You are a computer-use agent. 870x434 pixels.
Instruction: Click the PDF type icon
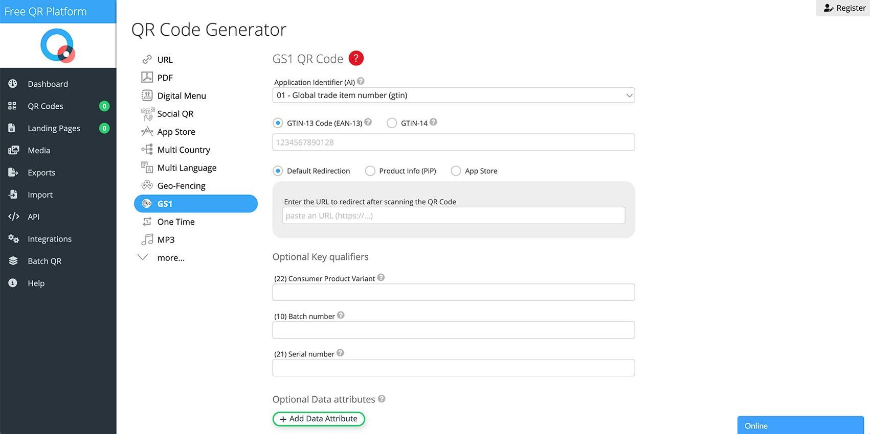click(147, 77)
